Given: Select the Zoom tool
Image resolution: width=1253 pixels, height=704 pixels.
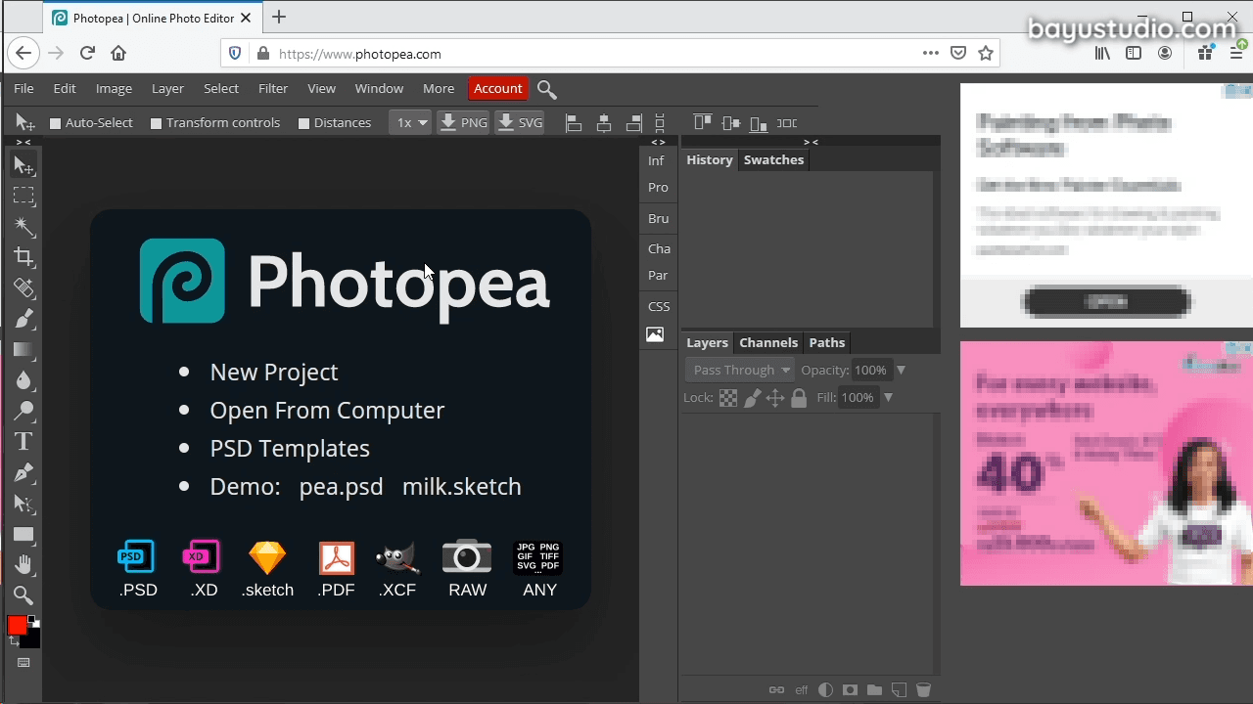Looking at the screenshot, I should click(23, 595).
